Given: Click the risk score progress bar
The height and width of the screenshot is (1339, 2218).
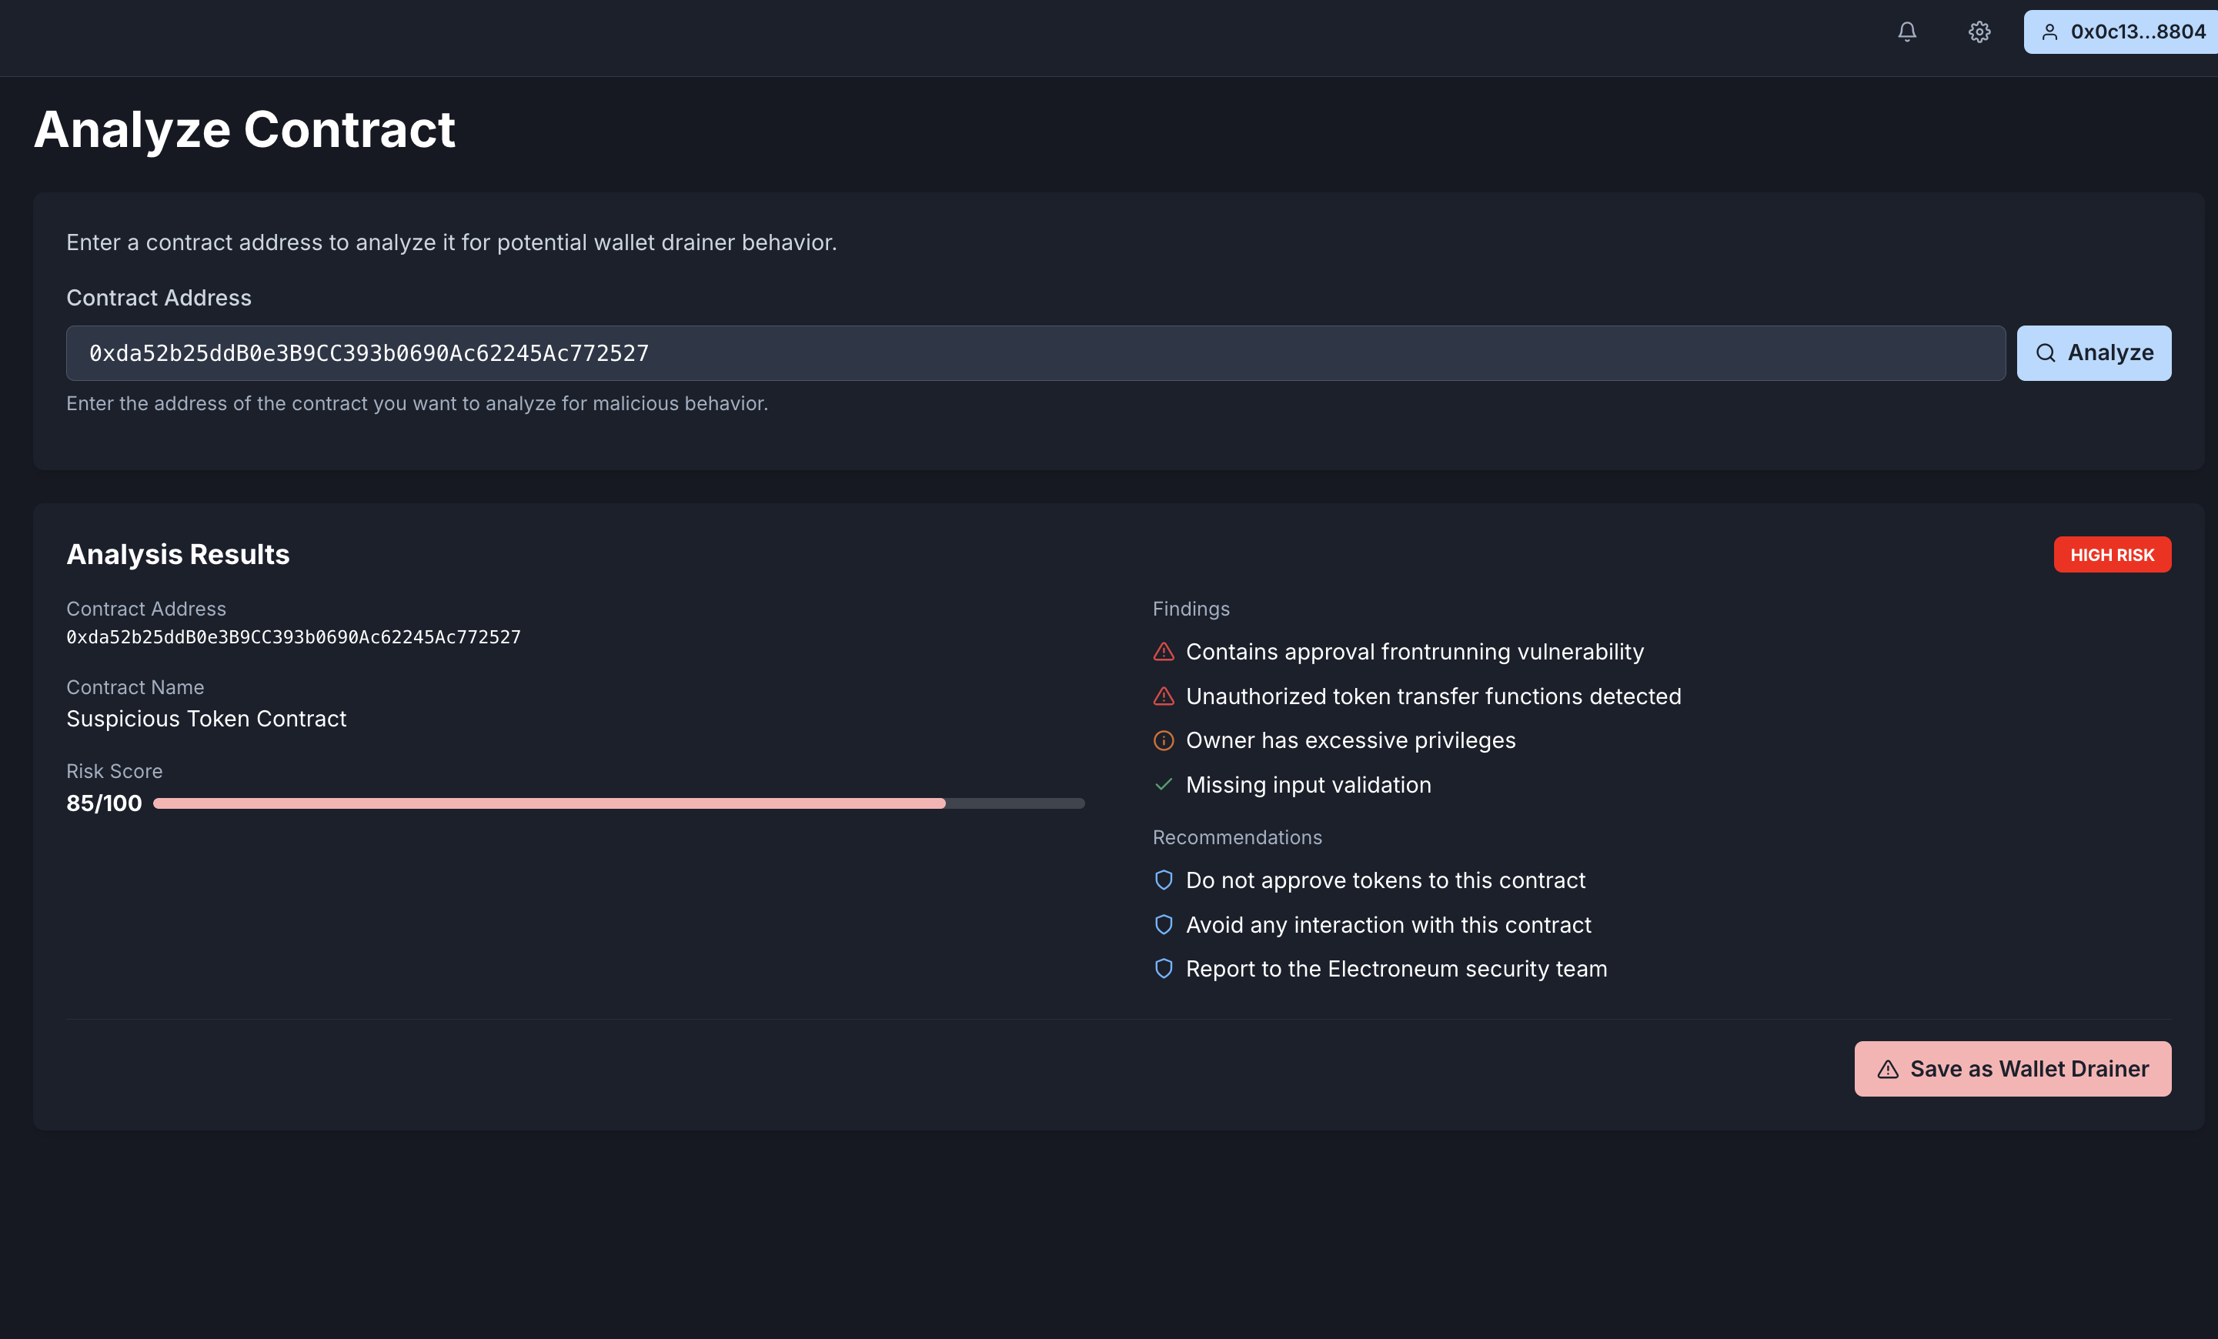Looking at the screenshot, I should coord(619,803).
